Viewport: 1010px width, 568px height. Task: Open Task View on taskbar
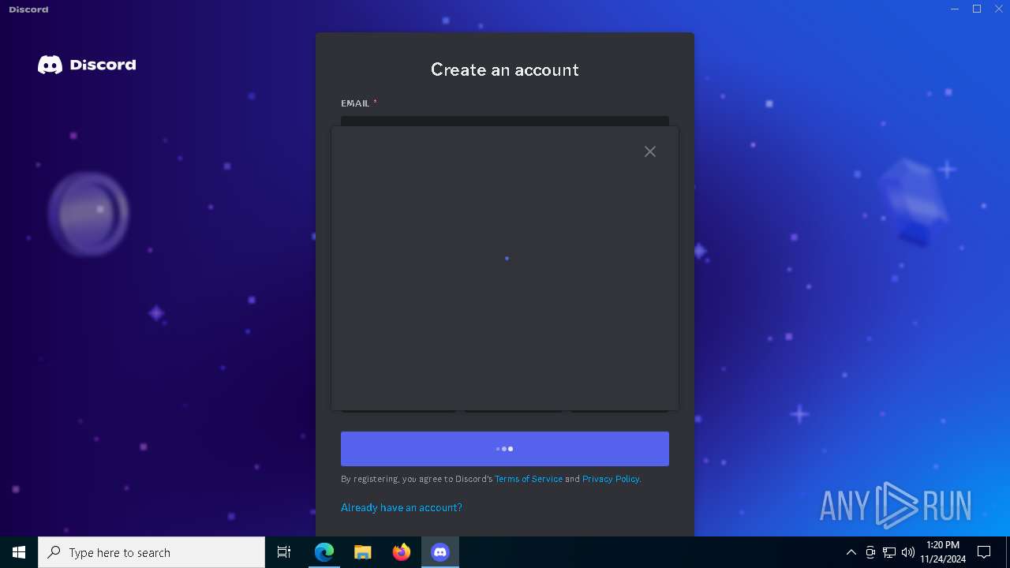(284, 552)
